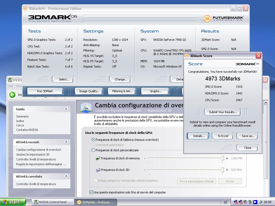Open the Windows Start menu
275x206 pixels.
(13, 202)
